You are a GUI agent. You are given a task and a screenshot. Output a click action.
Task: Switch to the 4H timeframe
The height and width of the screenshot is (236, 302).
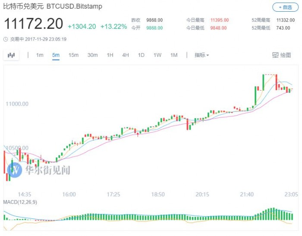[x=126, y=55]
